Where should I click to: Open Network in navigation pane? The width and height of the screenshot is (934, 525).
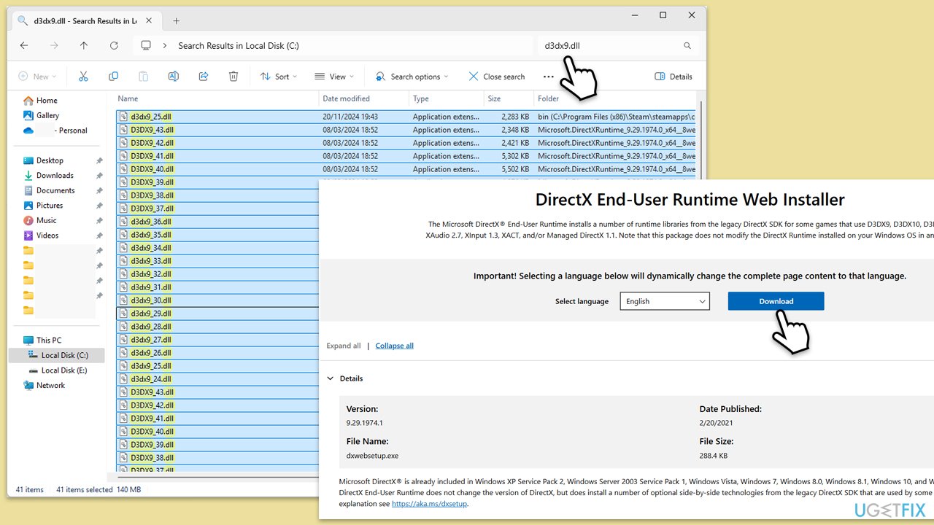(50, 385)
